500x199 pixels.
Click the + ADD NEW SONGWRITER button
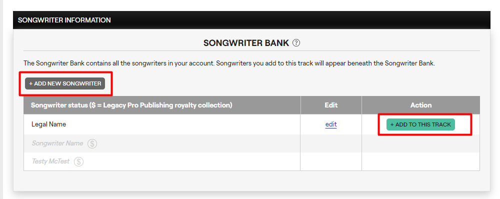point(65,83)
